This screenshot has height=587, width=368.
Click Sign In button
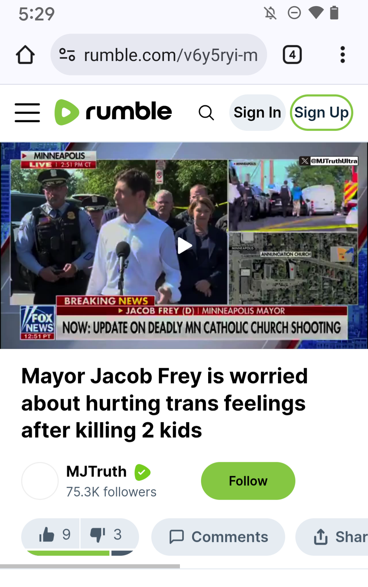[257, 112]
